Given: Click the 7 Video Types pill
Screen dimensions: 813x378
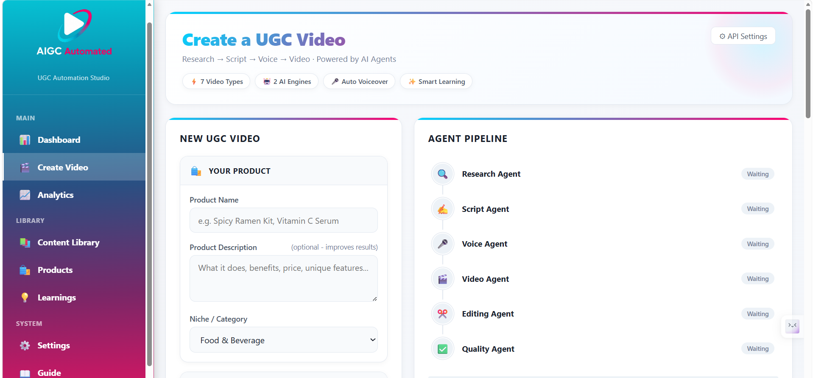Looking at the screenshot, I should coord(216,81).
